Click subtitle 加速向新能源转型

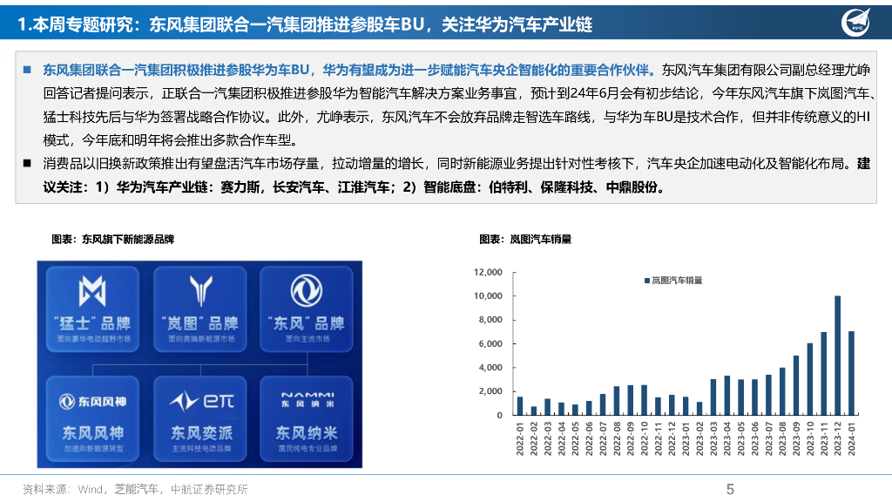pyautogui.click(x=93, y=449)
